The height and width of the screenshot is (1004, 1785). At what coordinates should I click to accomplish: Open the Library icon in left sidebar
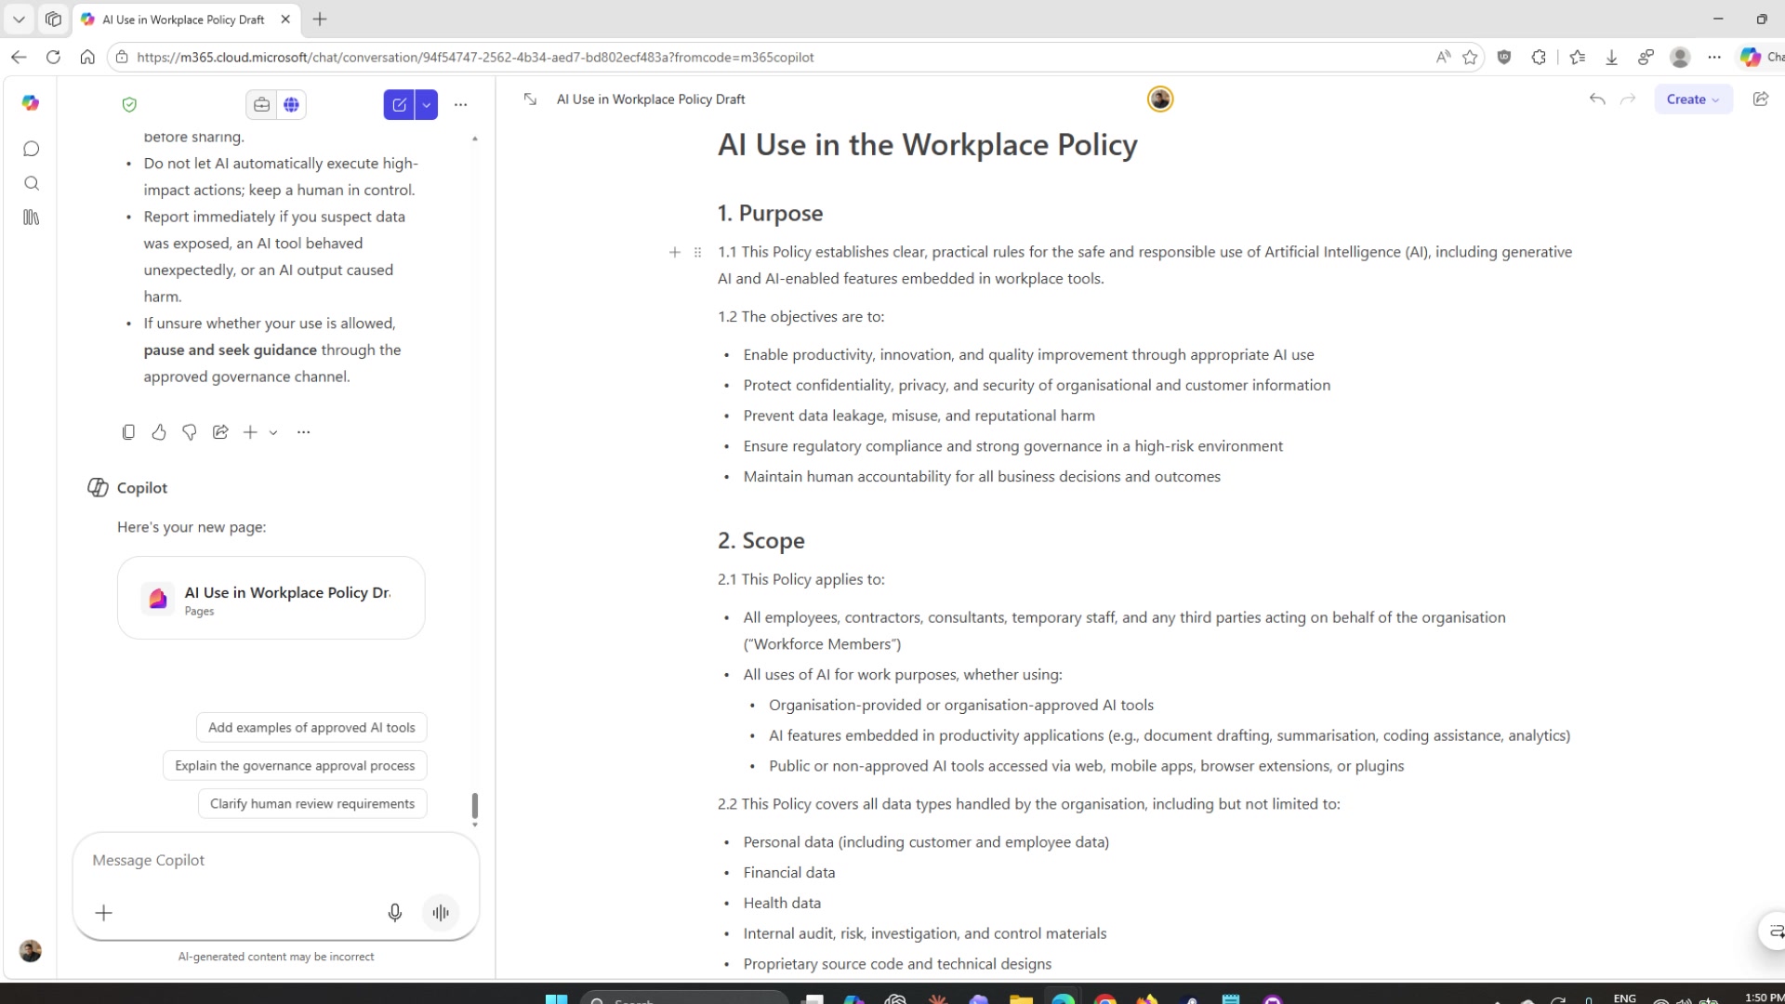pyautogui.click(x=32, y=218)
